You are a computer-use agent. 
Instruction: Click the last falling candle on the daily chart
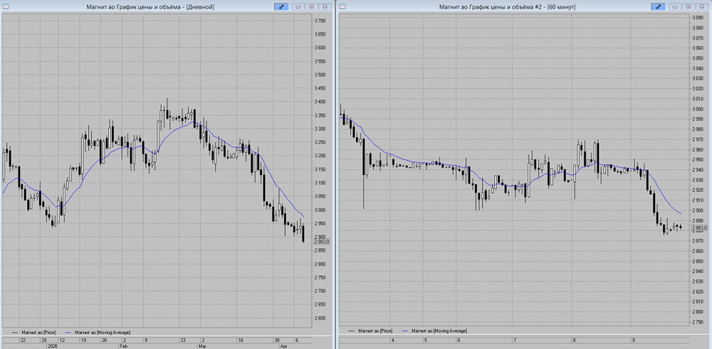pos(303,233)
